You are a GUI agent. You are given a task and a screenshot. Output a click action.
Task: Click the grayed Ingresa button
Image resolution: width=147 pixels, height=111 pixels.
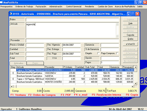coord(130,19)
